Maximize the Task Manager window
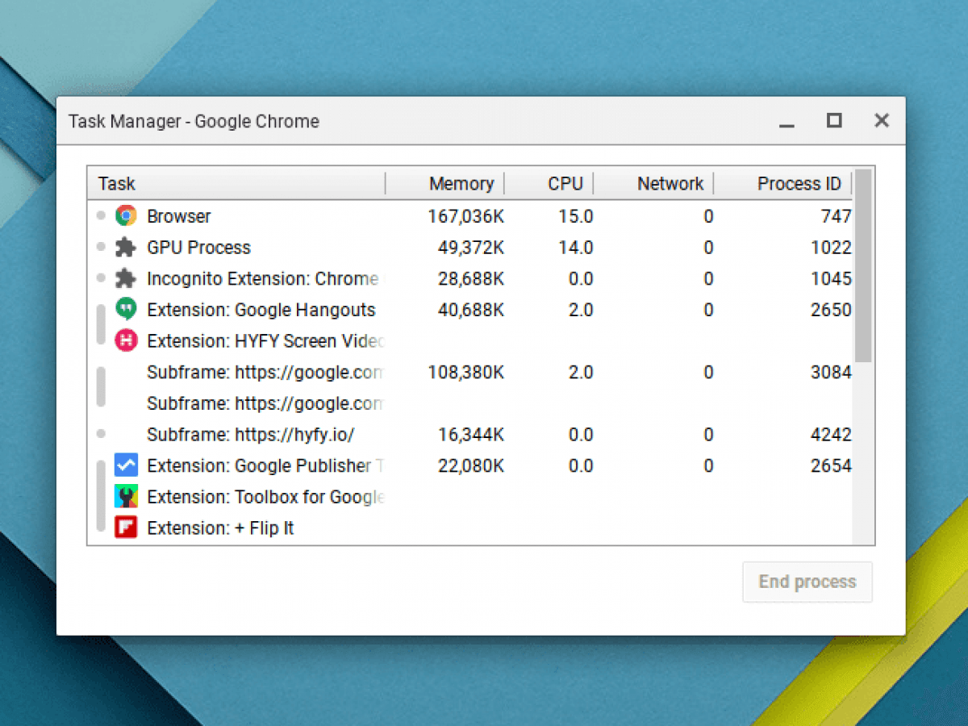 pyautogui.click(x=834, y=121)
